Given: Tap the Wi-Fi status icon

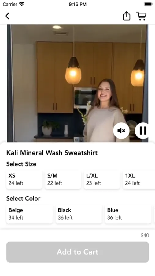Looking at the screenshot, I should coord(22,4).
